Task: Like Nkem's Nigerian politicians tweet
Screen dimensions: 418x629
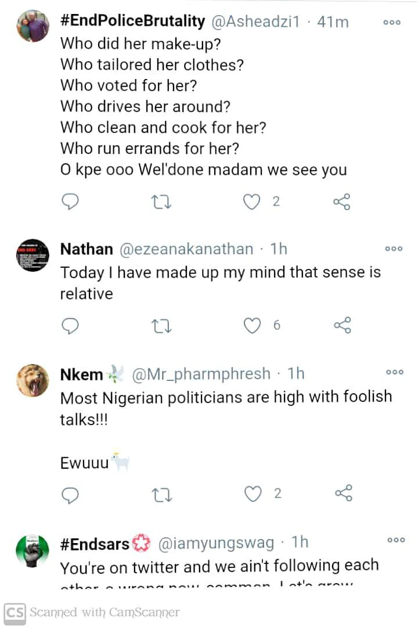Action: [253, 494]
